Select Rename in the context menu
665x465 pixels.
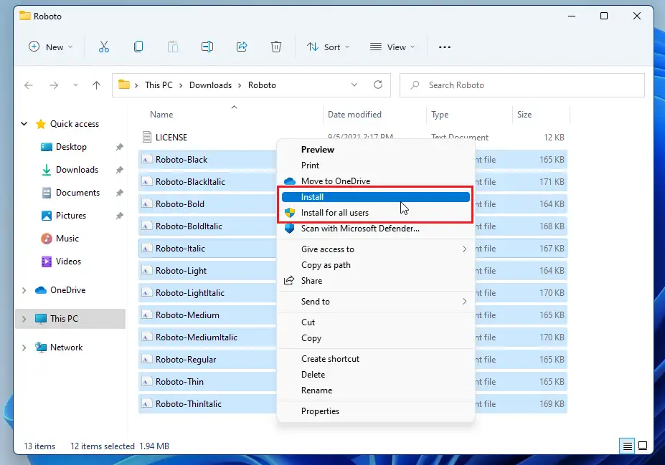coord(376,390)
